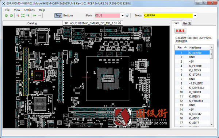Select pin 14 +3V row
The height and width of the screenshot is (138, 219).
click(192, 110)
